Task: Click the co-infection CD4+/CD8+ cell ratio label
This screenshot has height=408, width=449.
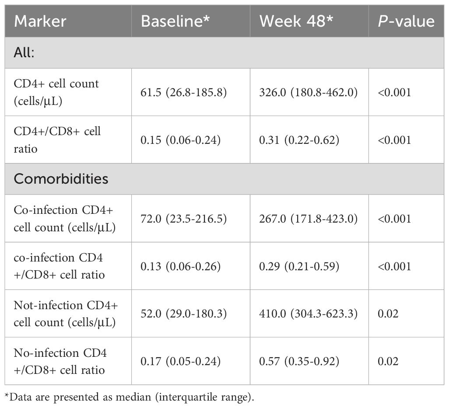Action: [x=60, y=266]
